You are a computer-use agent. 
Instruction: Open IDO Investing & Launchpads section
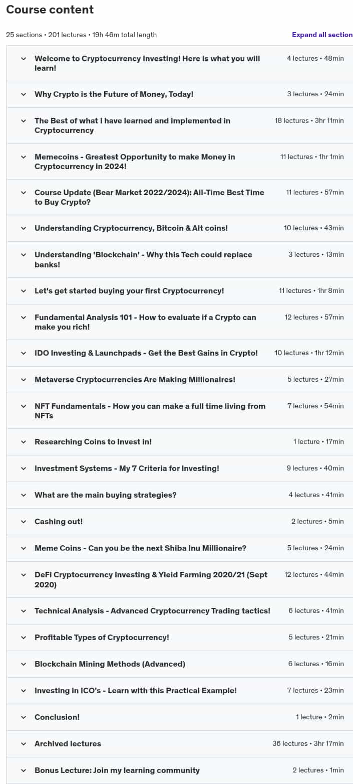click(x=146, y=353)
